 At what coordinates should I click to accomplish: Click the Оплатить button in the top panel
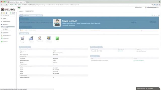click(x=153, y=22)
